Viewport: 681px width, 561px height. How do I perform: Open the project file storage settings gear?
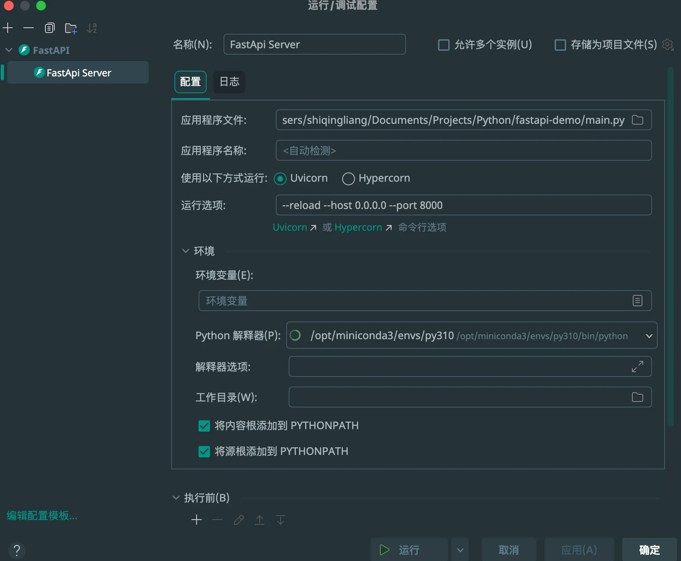point(668,44)
